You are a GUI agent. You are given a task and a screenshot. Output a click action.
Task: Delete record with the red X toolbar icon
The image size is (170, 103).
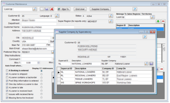click(x=52, y=9)
